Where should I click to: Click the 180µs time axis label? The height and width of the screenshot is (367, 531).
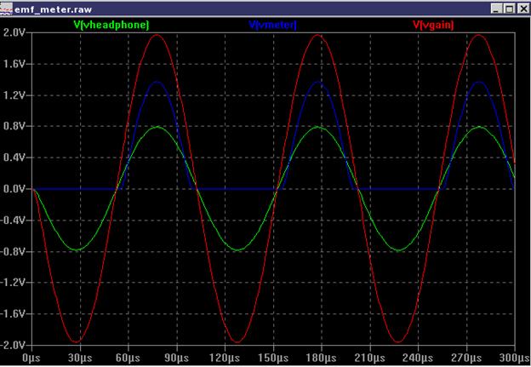pyautogui.click(x=321, y=358)
